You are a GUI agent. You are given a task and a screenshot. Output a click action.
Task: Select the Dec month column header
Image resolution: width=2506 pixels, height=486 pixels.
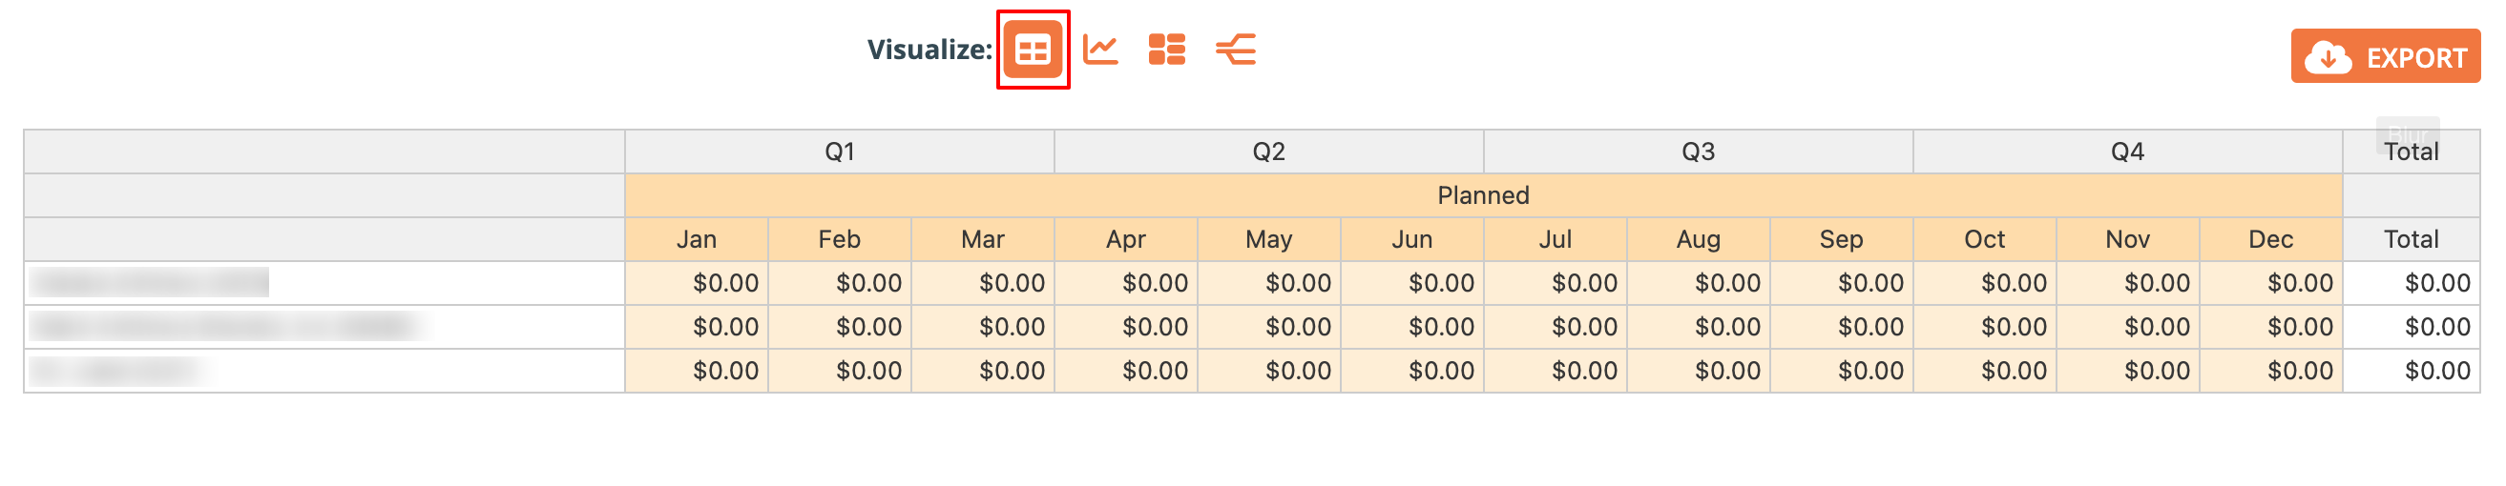point(2270,239)
